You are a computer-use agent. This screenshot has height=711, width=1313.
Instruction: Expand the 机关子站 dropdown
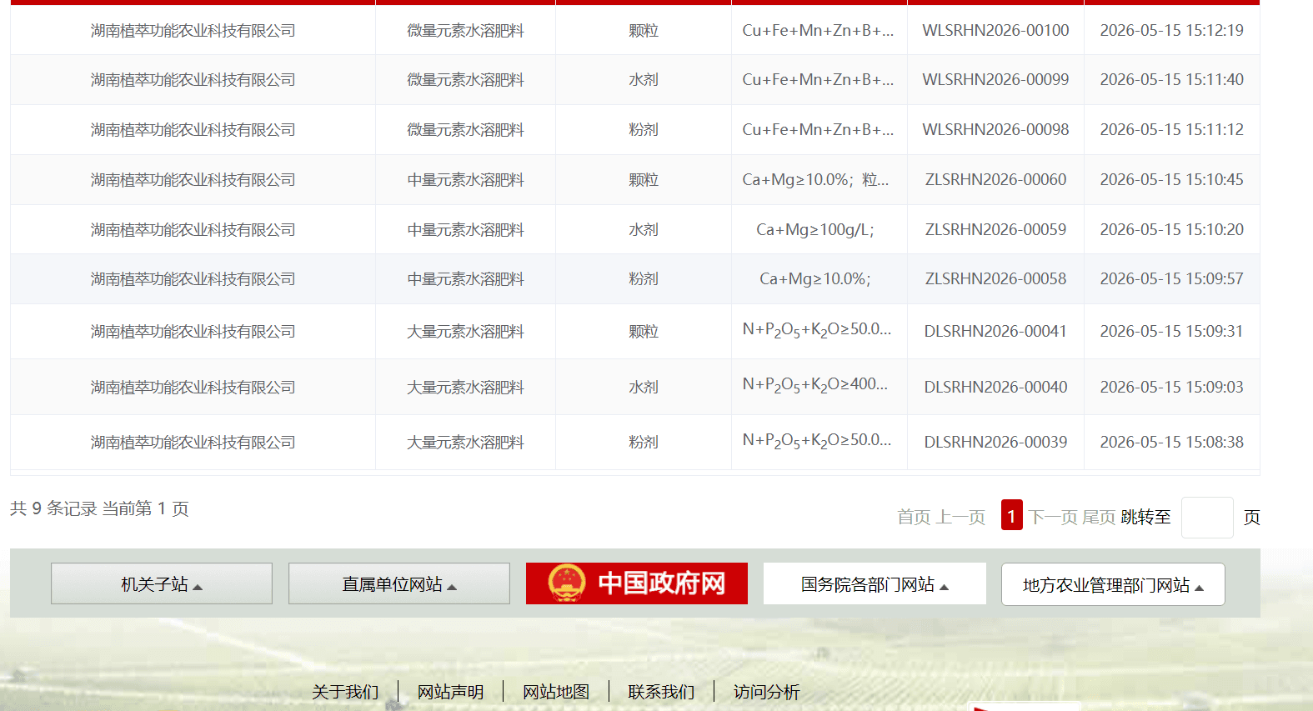(162, 583)
